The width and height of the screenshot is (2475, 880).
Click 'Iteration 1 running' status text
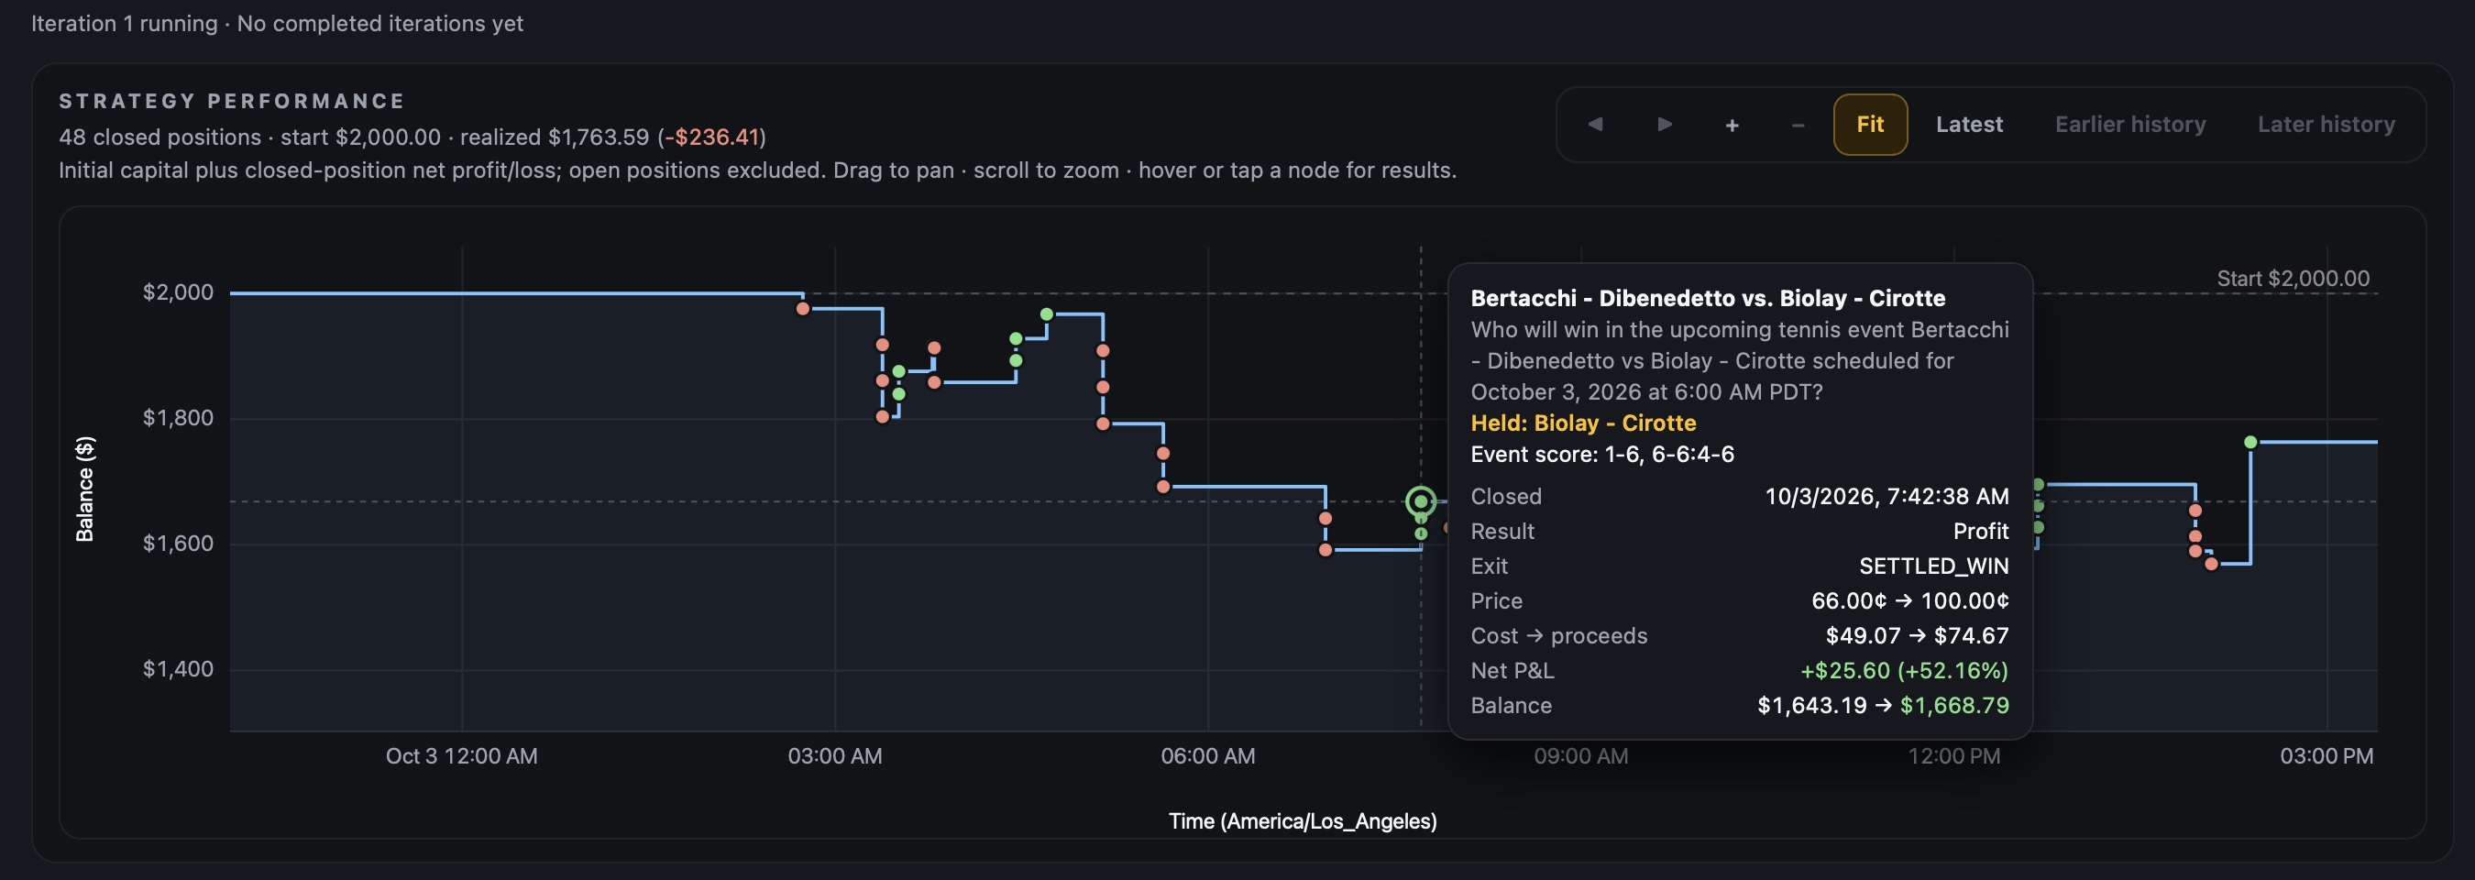(124, 23)
